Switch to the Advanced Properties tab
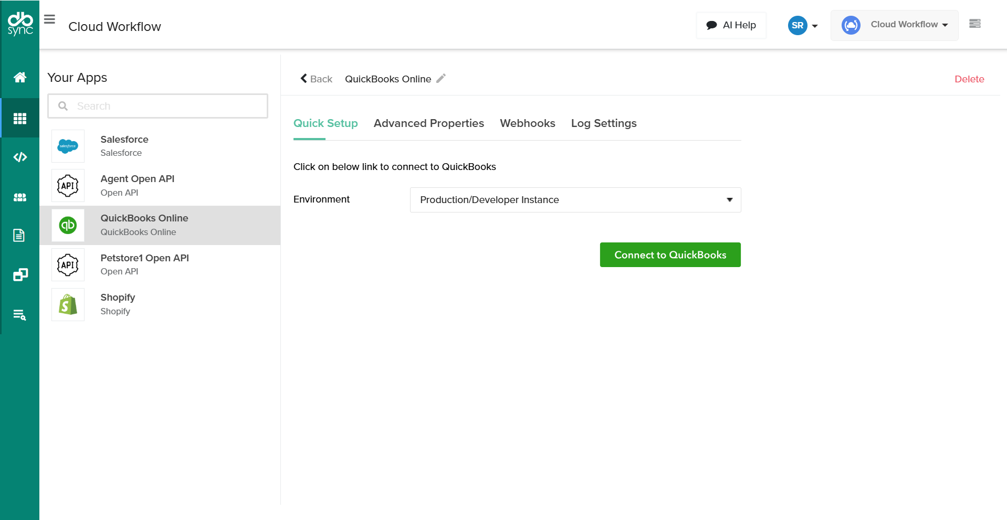1007x520 pixels. 428,123
